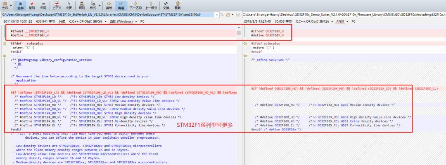Click left pane vertical scrollbar thumb
Image resolution: width=446 pixels, height=165 pixels.
239,33
